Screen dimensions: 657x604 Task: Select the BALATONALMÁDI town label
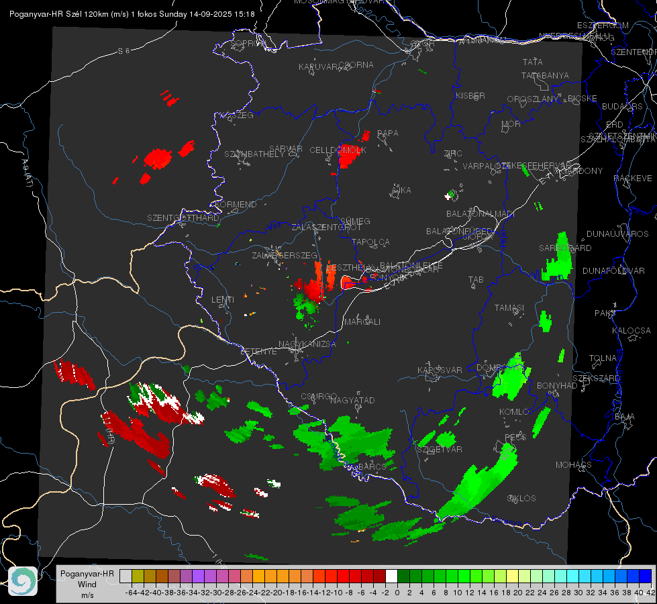pyautogui.click(x=481, y=214)
